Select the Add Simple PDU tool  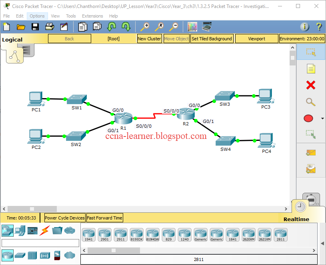click(x=311, y=152)
